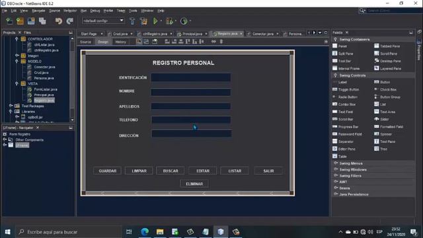Click the ELIMINAR button in the form
The width and height of the screenshot is (423, 238).
194,184
